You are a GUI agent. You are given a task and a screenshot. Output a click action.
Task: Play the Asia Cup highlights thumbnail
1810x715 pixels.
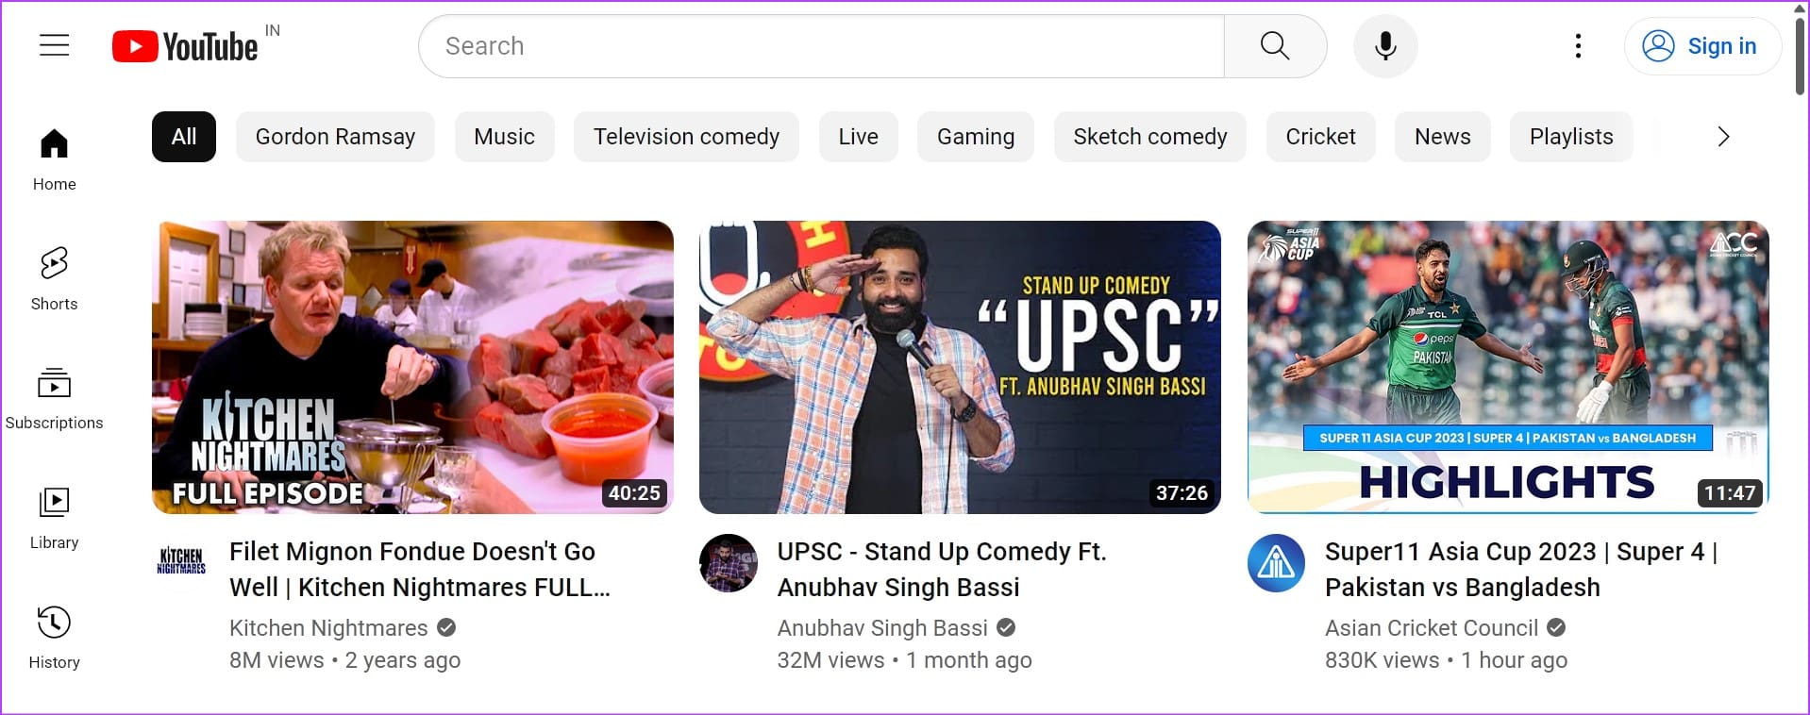tap(1508, 367)
